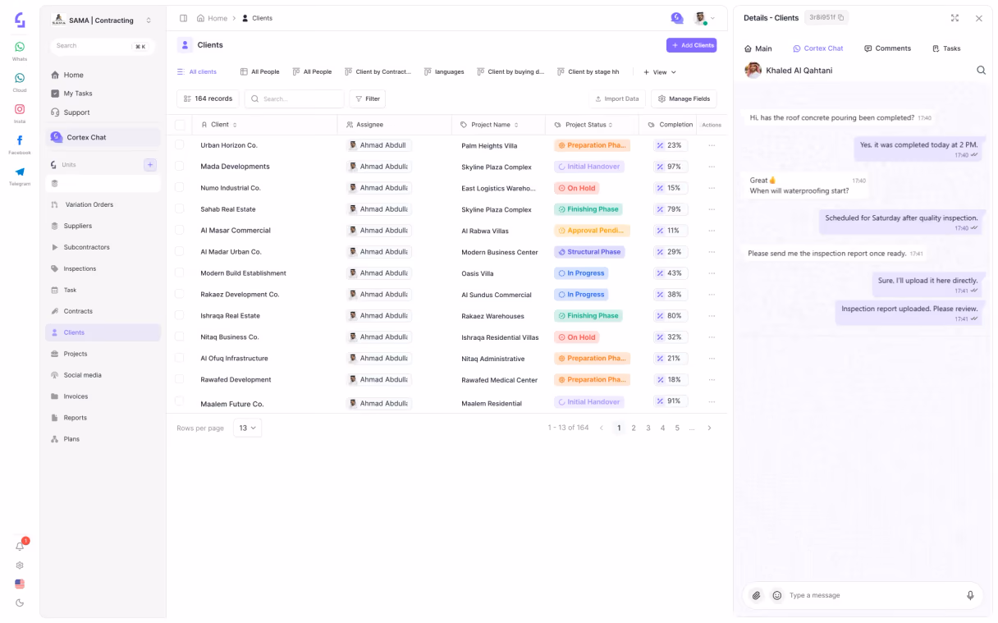This screenshot has height=623, width=998.
Task: Search within chat using magnifier icon
Action: tap(981, 71)
